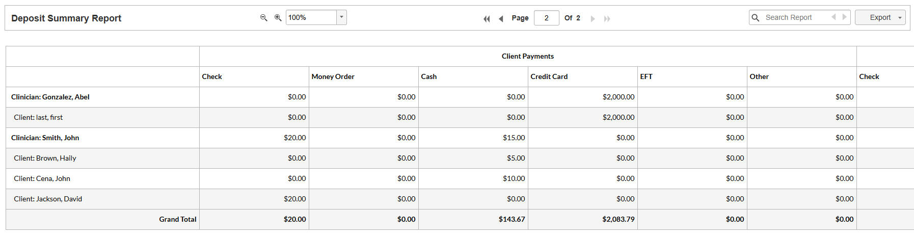Viewport: 914px width, 235px height.
Task: Click the last page arrow
Action: [x=607, y=18]
